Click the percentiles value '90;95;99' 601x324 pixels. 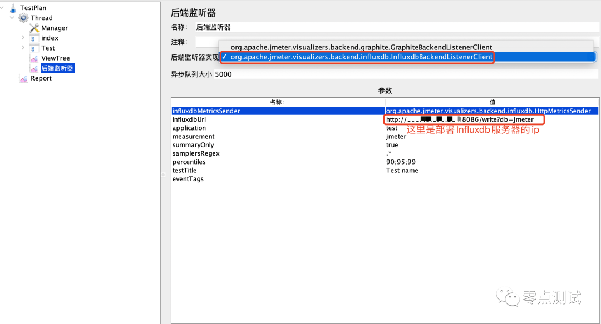(401, 162)
